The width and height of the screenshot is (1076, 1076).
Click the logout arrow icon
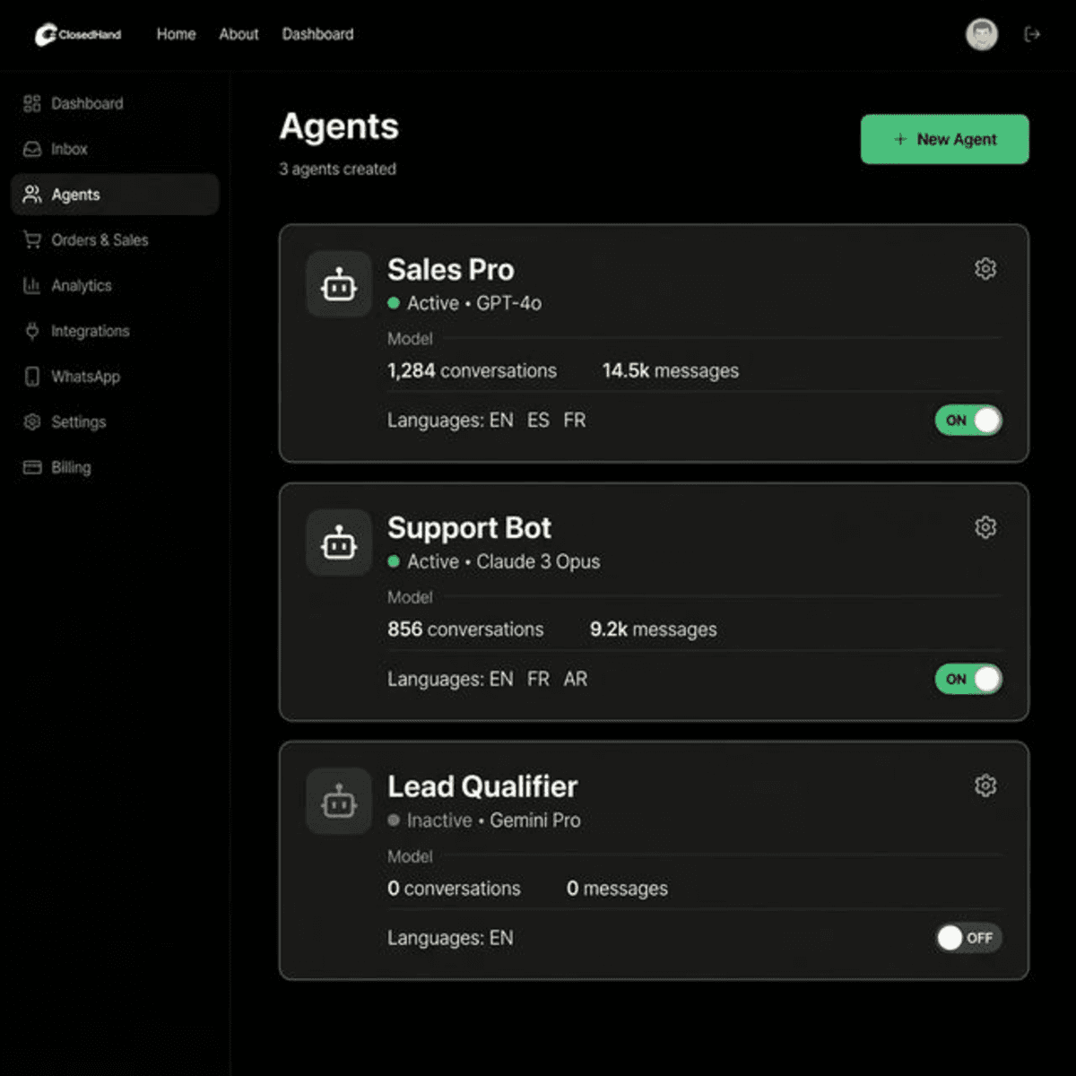coord(1032,34)
